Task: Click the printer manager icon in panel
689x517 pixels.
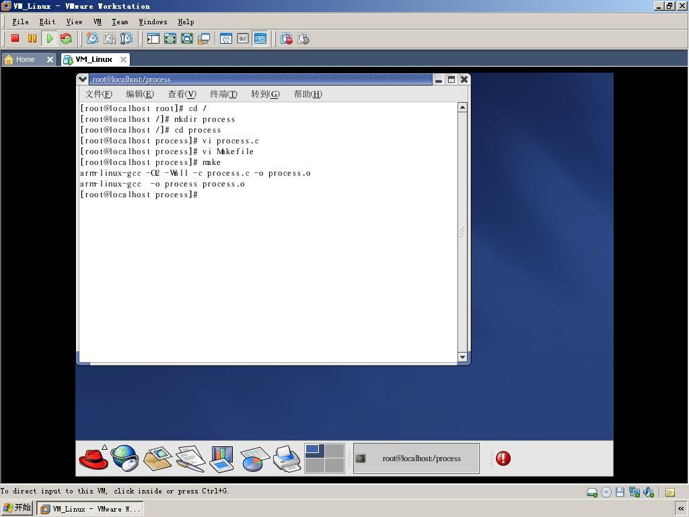Action: (287, 458)
